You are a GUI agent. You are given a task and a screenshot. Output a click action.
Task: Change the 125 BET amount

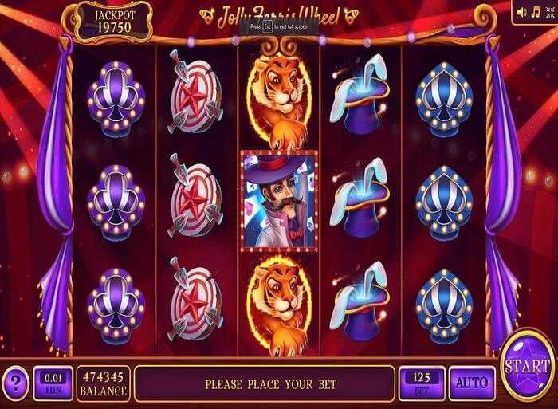coord(422,383)
